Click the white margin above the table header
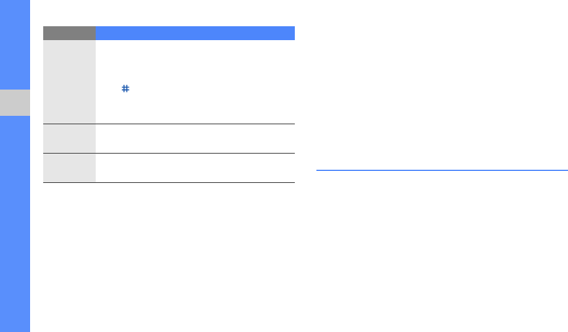Image resolution: width=568 pixels, height=332 pixels. tap(168, 13)
